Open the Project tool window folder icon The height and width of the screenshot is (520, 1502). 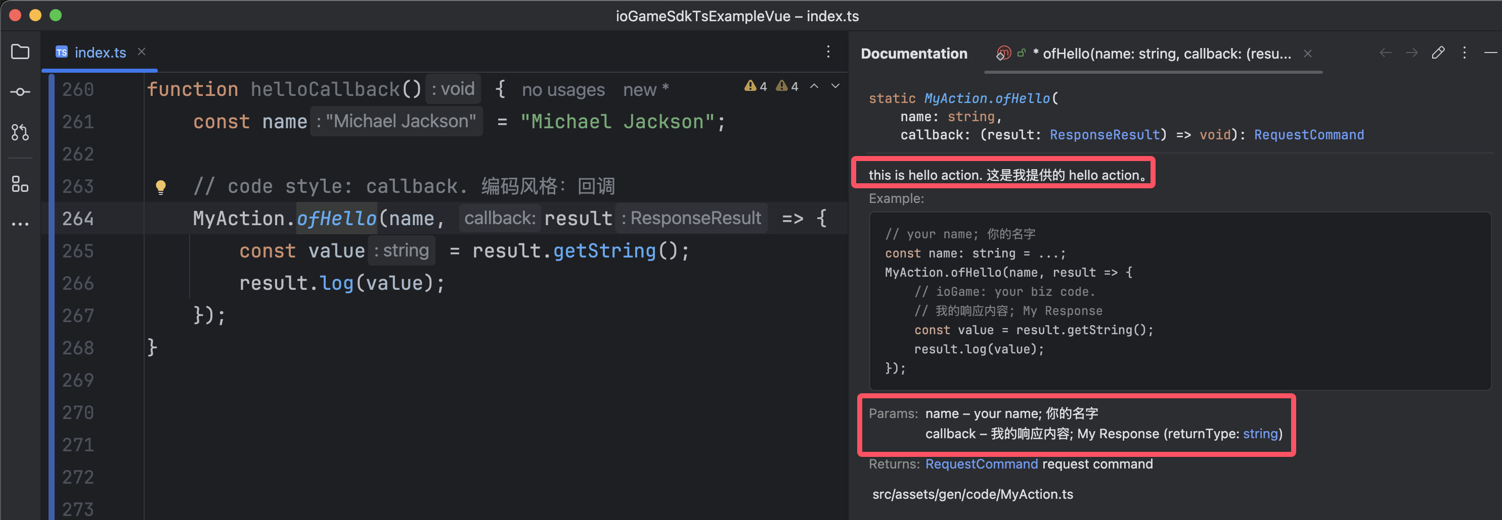pos(20,52)
